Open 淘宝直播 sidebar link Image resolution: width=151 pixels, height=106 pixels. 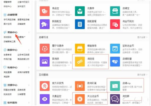pyautogui.click(x=7, y=72)
